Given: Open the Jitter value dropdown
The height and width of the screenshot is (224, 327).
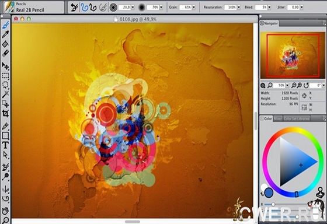Looking at the screenshot, I should pos(301,8).
